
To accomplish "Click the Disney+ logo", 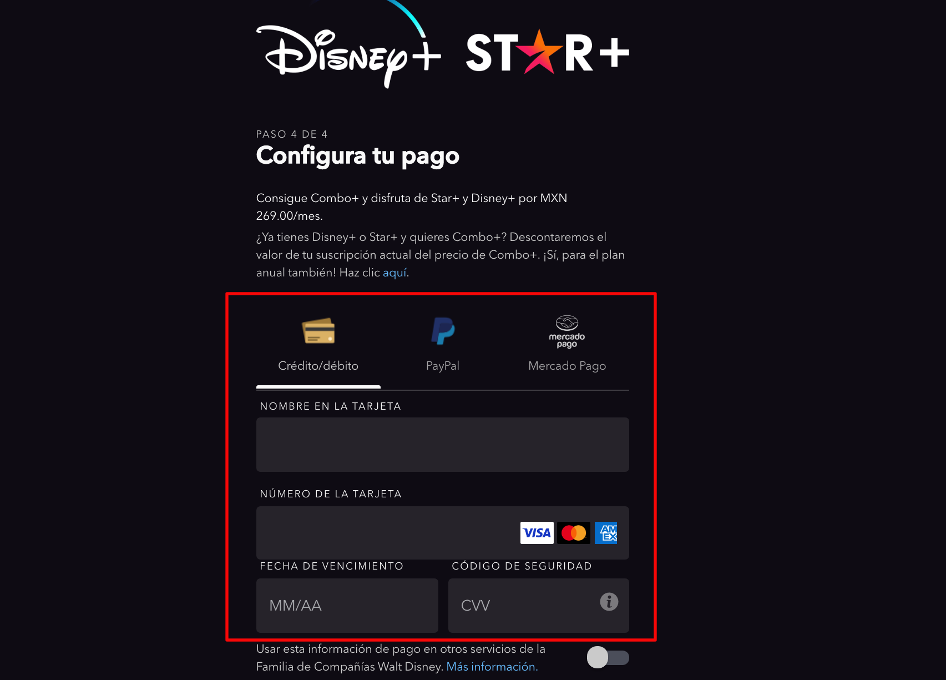I will pyautogui.click(x=348, y=50).
